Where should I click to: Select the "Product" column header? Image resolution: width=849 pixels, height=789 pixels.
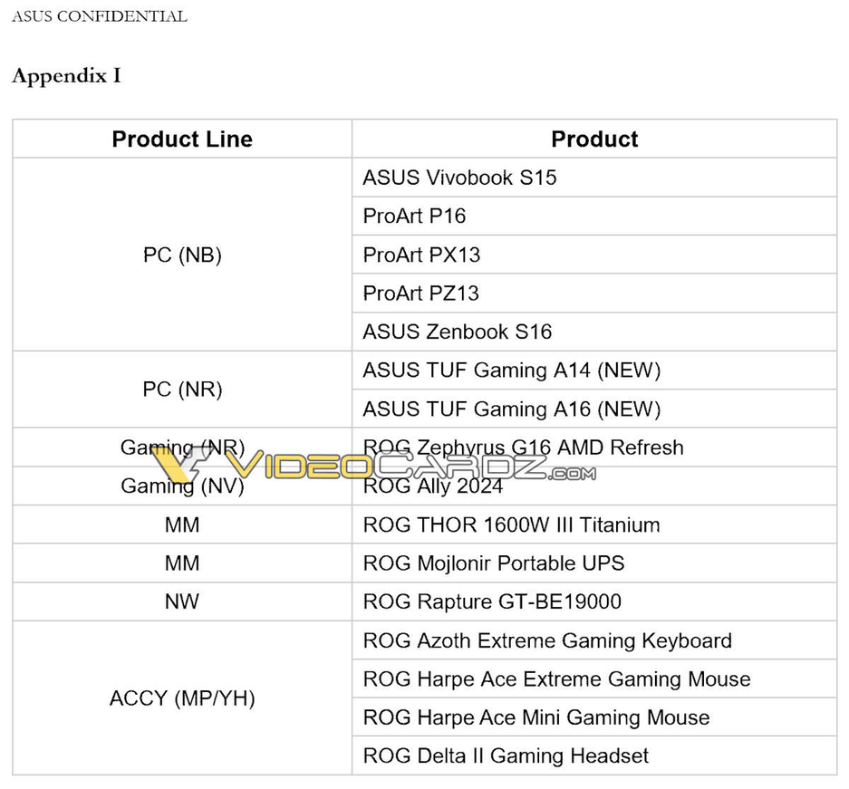point(594,140)
